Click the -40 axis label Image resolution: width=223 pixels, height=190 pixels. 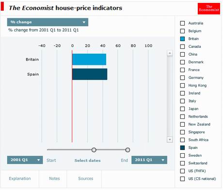[x=42, y=46]
